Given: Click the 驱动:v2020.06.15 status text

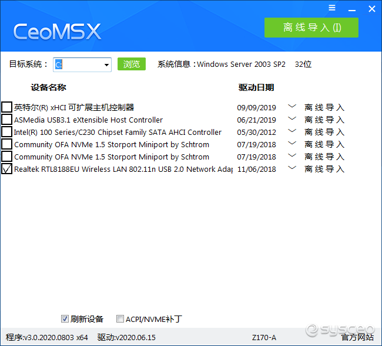Looking at the screenshot, I should click(126, 337).
